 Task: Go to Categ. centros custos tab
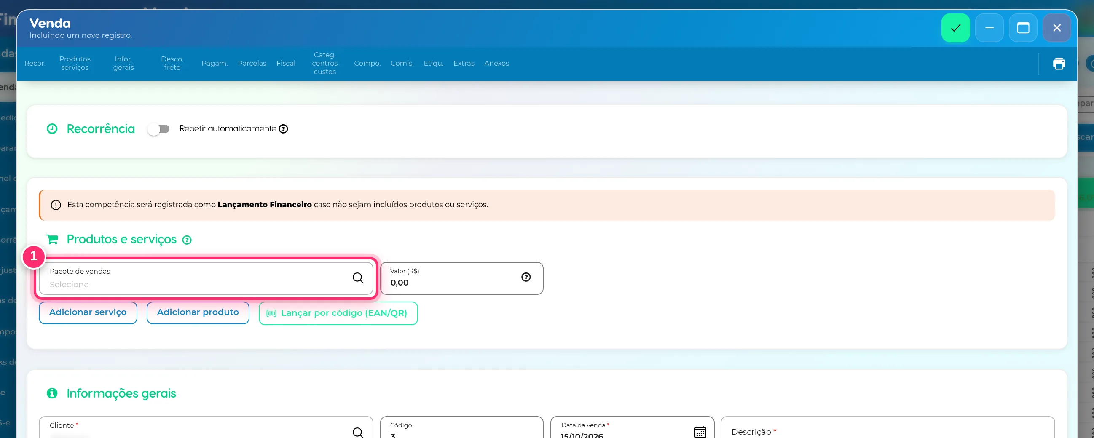pyautogui.click(x=324, y=64)
